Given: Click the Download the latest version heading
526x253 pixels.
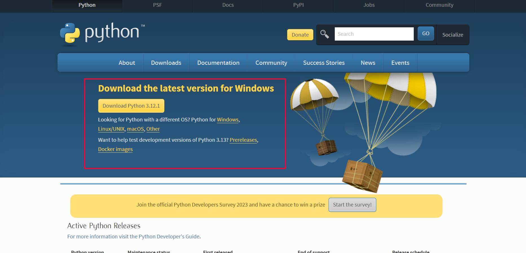Looking at the screenshot, I should pyautogui.click(x=186, y=88).
